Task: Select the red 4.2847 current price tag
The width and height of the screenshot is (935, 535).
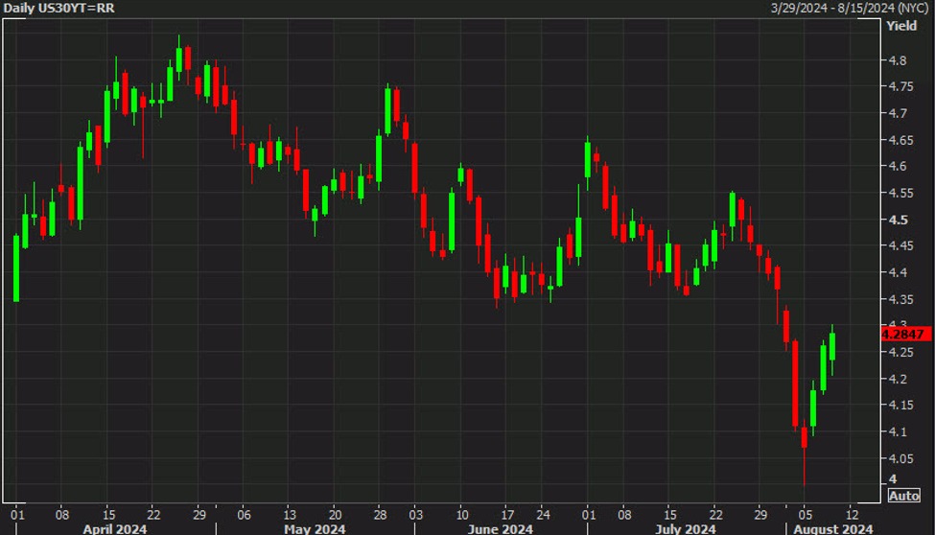Action: click(906, 334)
